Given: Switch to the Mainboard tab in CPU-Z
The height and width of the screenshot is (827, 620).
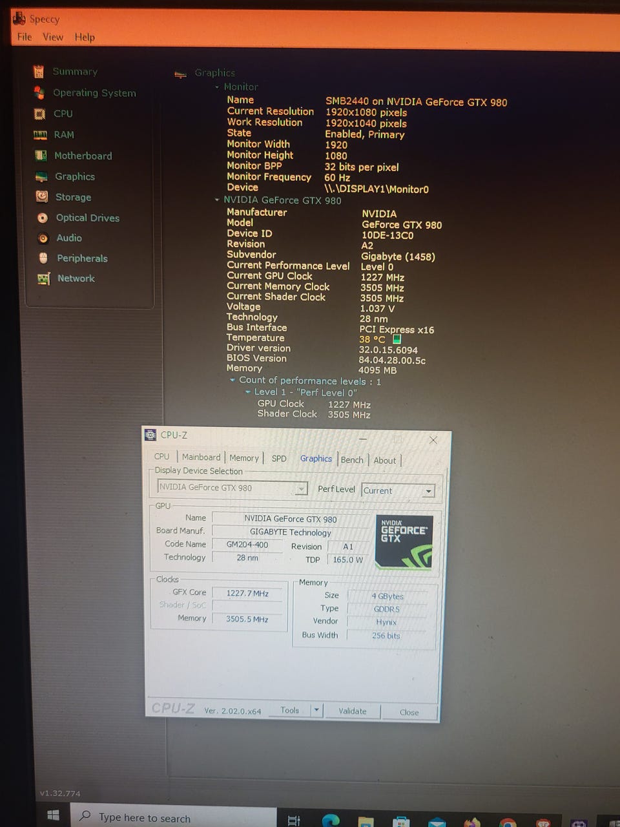Looking at the screenshot, I should coord(201,457).
